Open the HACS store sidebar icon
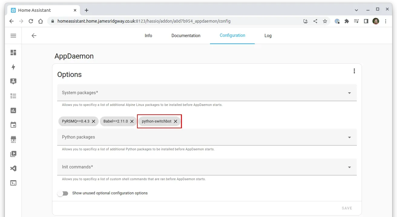 [x=13, y=139]
